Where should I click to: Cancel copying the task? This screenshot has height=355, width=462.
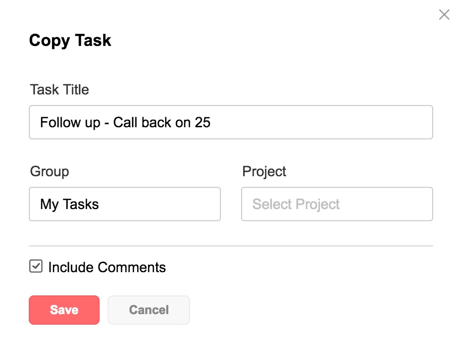click(149, 310)
